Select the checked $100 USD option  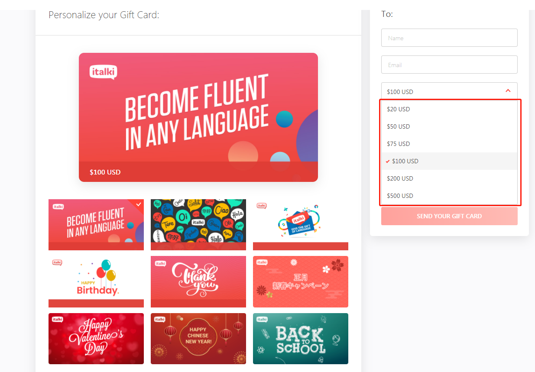pyautogui.click(x=449, y=161)
